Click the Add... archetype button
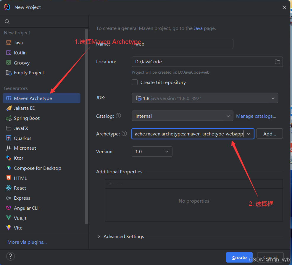Screen dimensions: 292x265 point(270,134)
